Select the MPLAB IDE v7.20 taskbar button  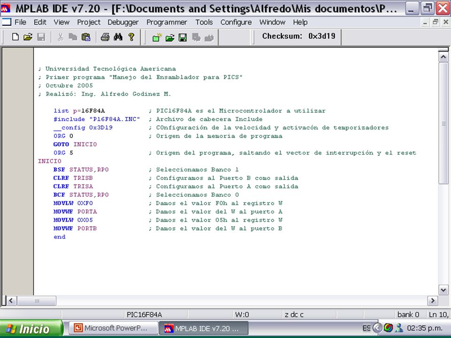click(203, 328)
